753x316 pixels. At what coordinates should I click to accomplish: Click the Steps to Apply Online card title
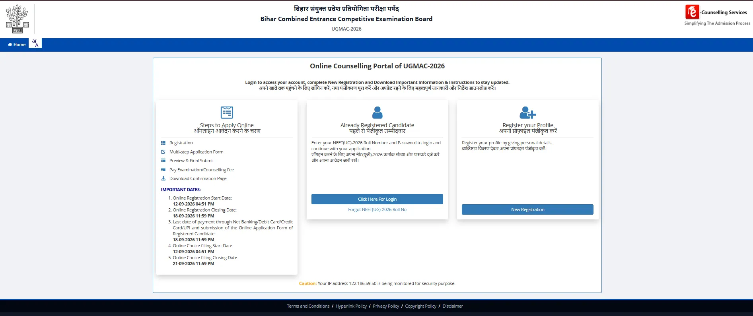tap(227, 128)
